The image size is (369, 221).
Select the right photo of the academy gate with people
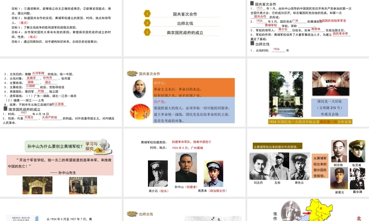pyautogui.click(x=83, y=185)
